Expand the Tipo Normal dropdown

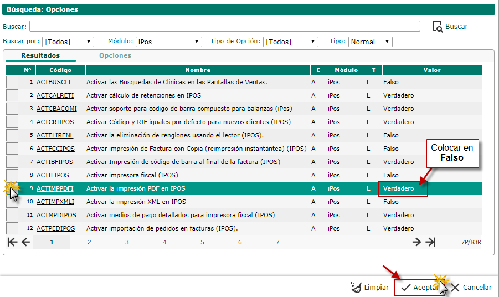[370, 42]
